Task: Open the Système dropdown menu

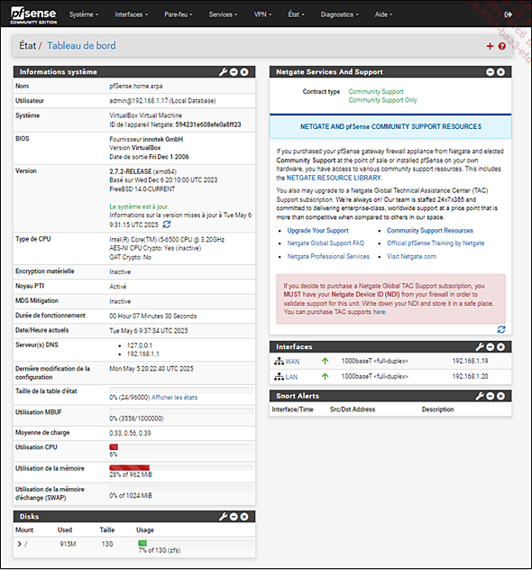Action: 84,14
